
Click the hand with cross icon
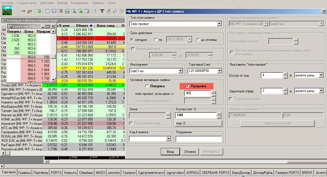115,11
